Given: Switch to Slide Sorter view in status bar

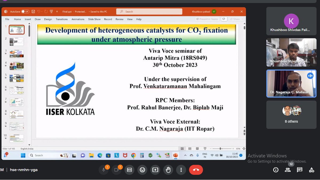Looking at the screenshot, I should [189, 148].
